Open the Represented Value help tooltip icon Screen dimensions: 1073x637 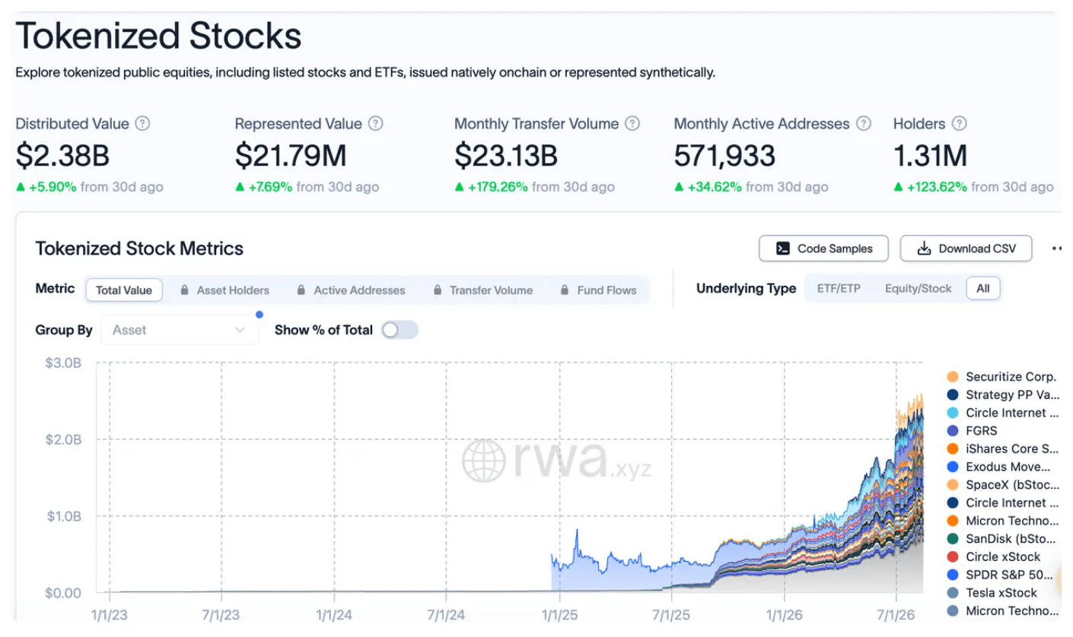[375, 123]
